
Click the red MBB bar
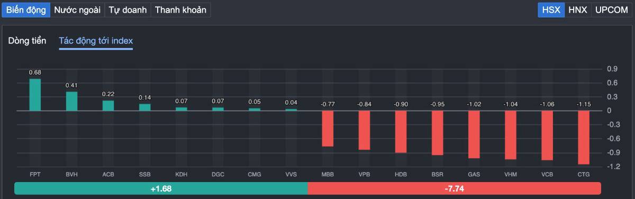328,129
